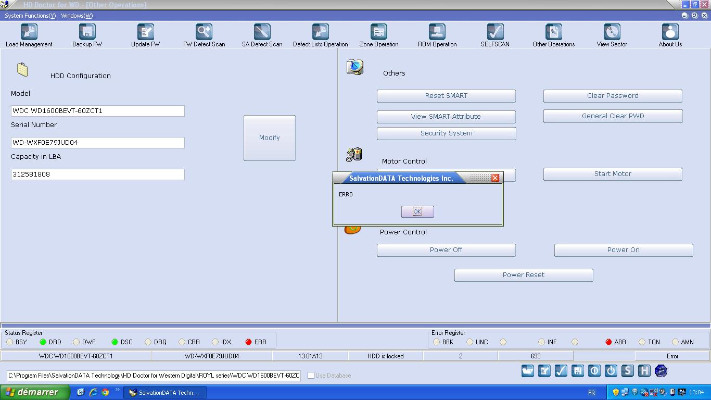Select the CRR status indicator
This screenshot has height=400, width=711.
182,342
